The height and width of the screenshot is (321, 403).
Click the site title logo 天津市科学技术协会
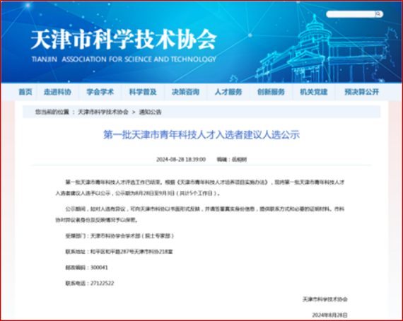tap(124, 40)
